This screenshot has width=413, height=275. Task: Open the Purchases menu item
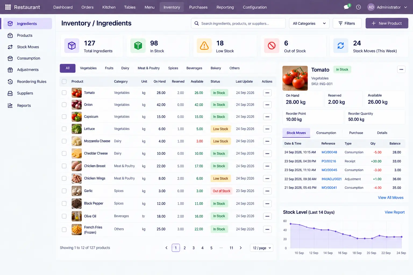tap(198, 7)
